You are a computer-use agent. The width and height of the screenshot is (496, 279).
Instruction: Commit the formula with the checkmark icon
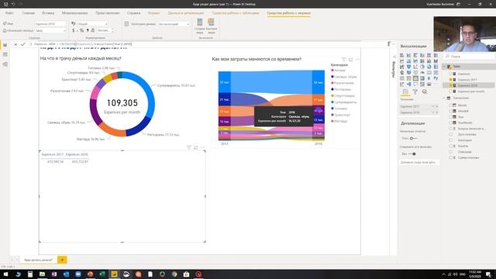tap(22, 44)
